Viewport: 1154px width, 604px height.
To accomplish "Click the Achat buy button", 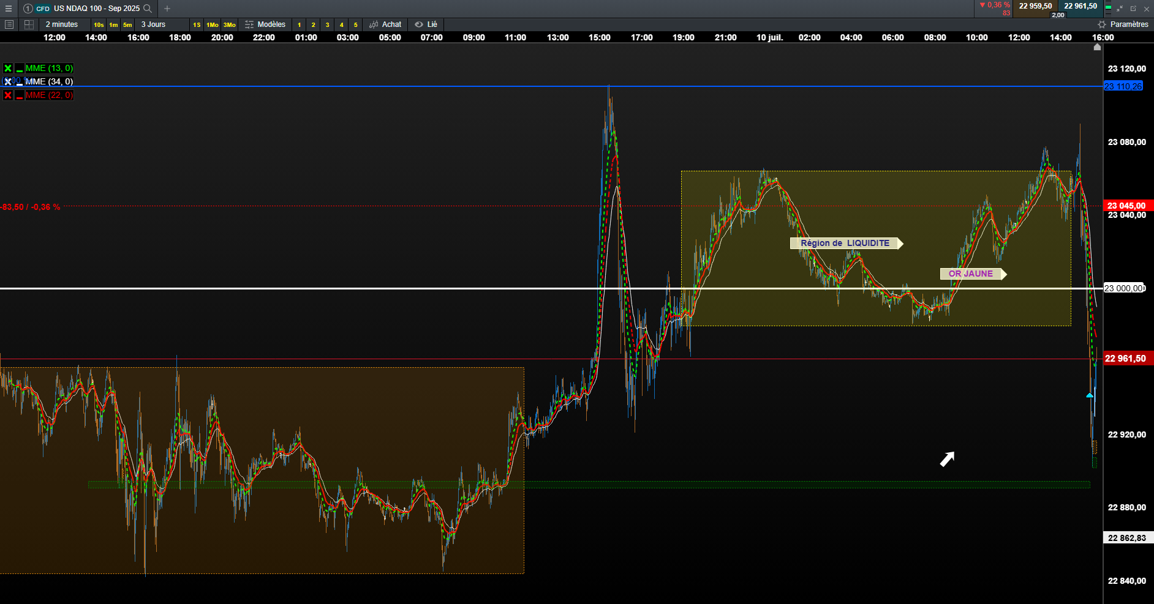I will tap(385, 24).
